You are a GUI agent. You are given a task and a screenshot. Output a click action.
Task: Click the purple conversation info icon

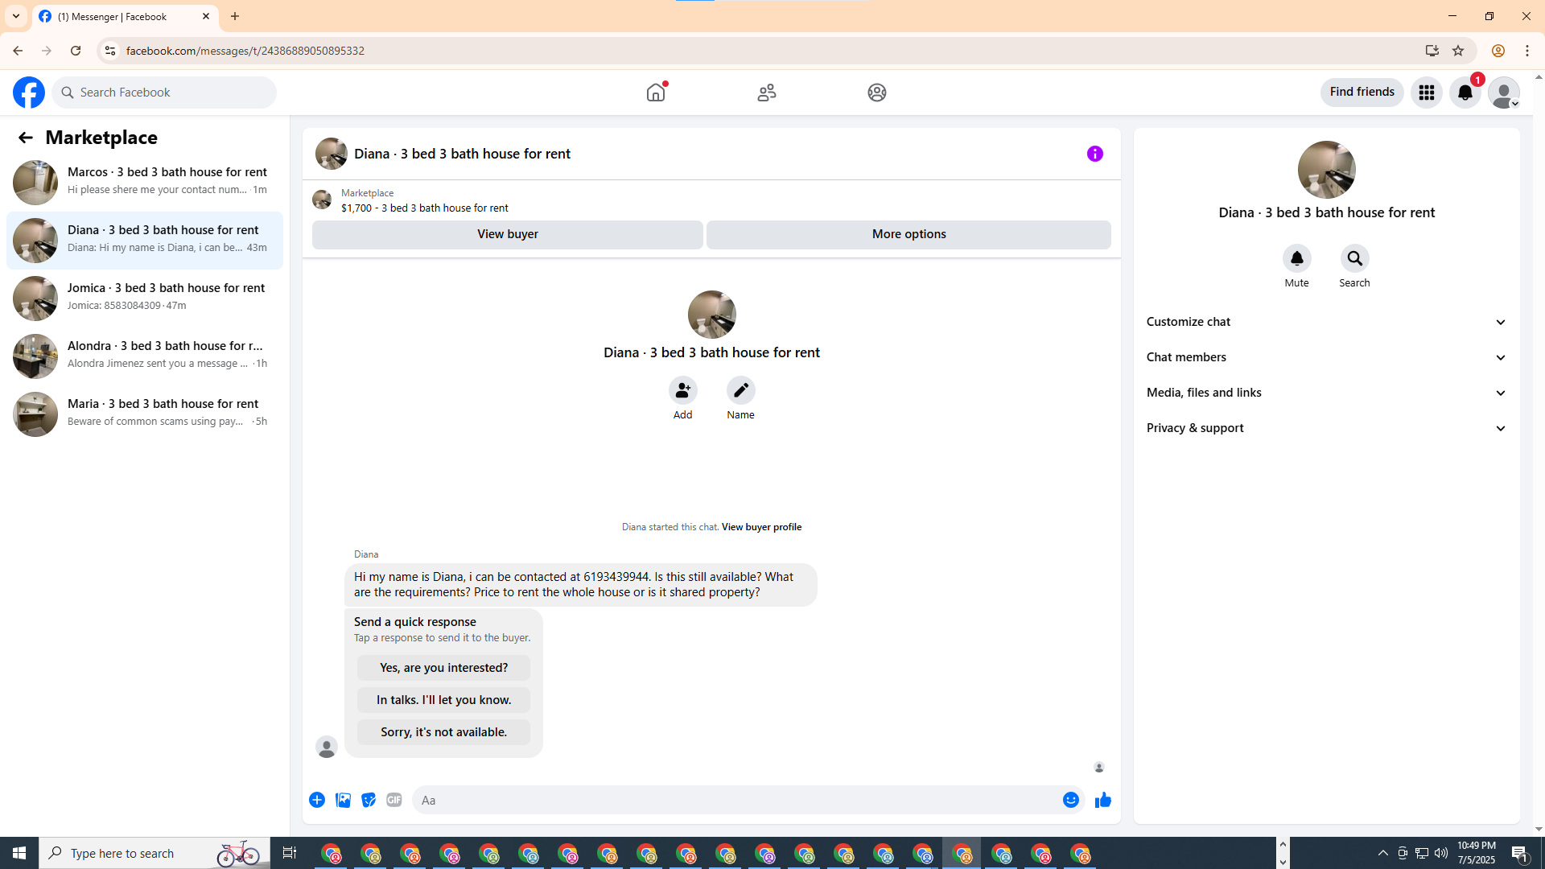coord(1094,154)
